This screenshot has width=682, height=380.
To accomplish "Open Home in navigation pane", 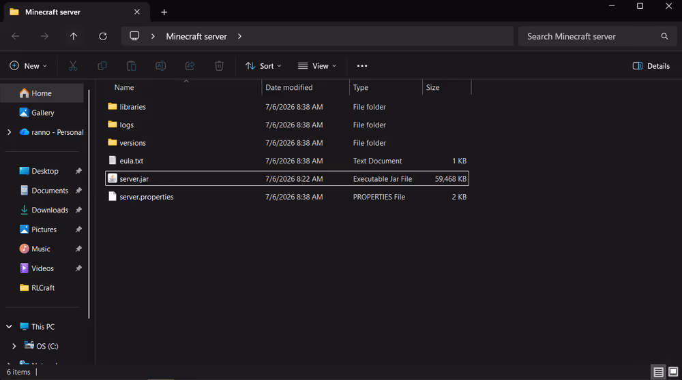I will click(x=42, y=93).
